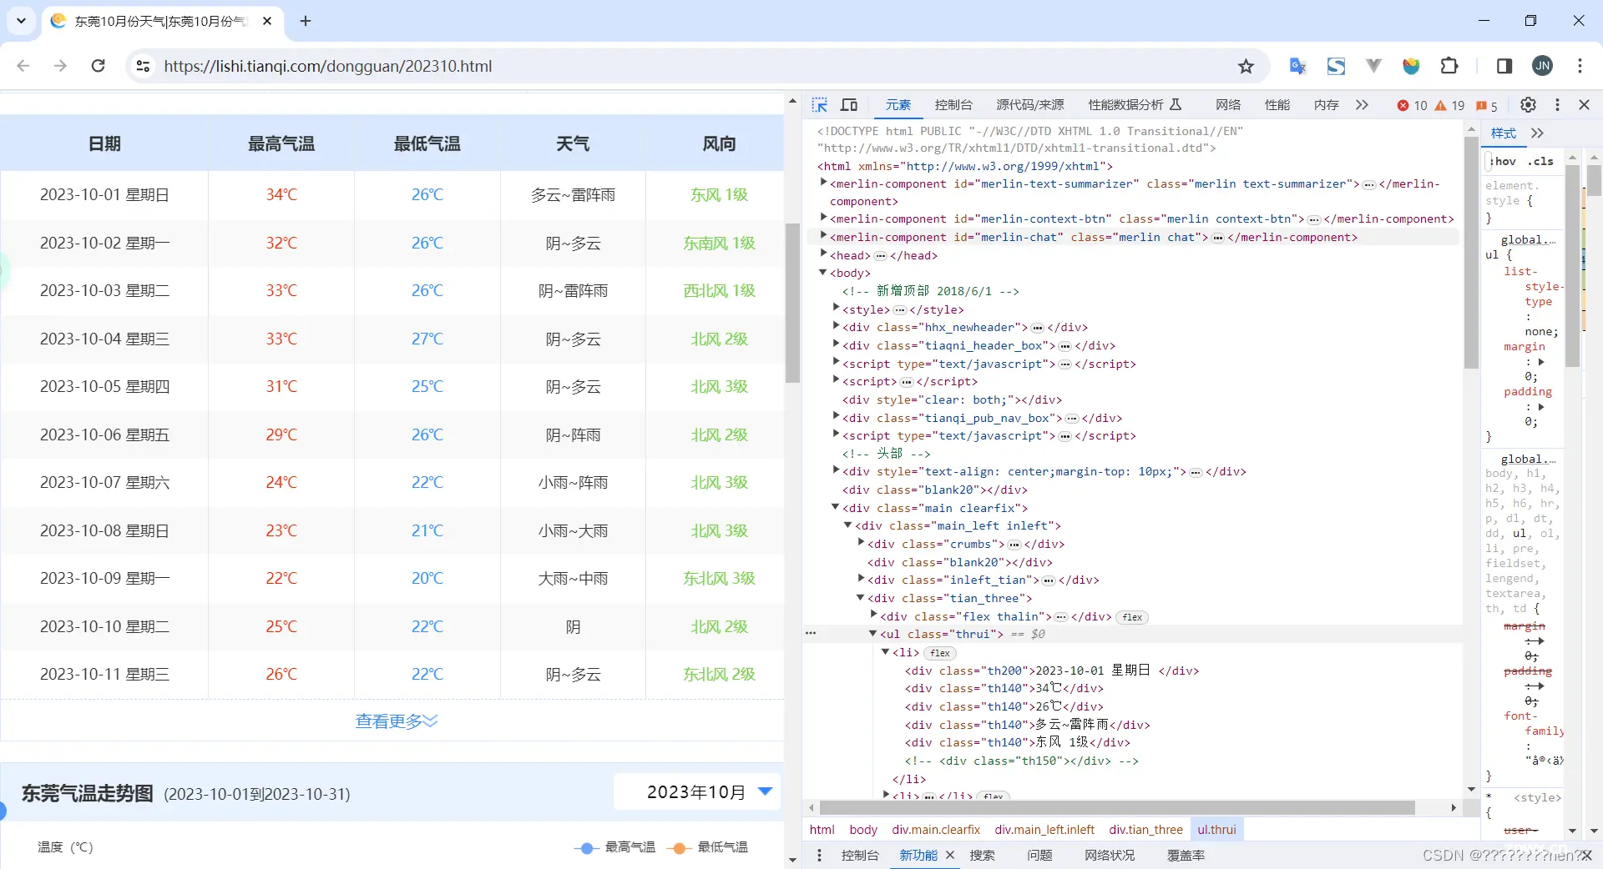Switch to the 网络 DevTools tab

(x=1228, y=105)
